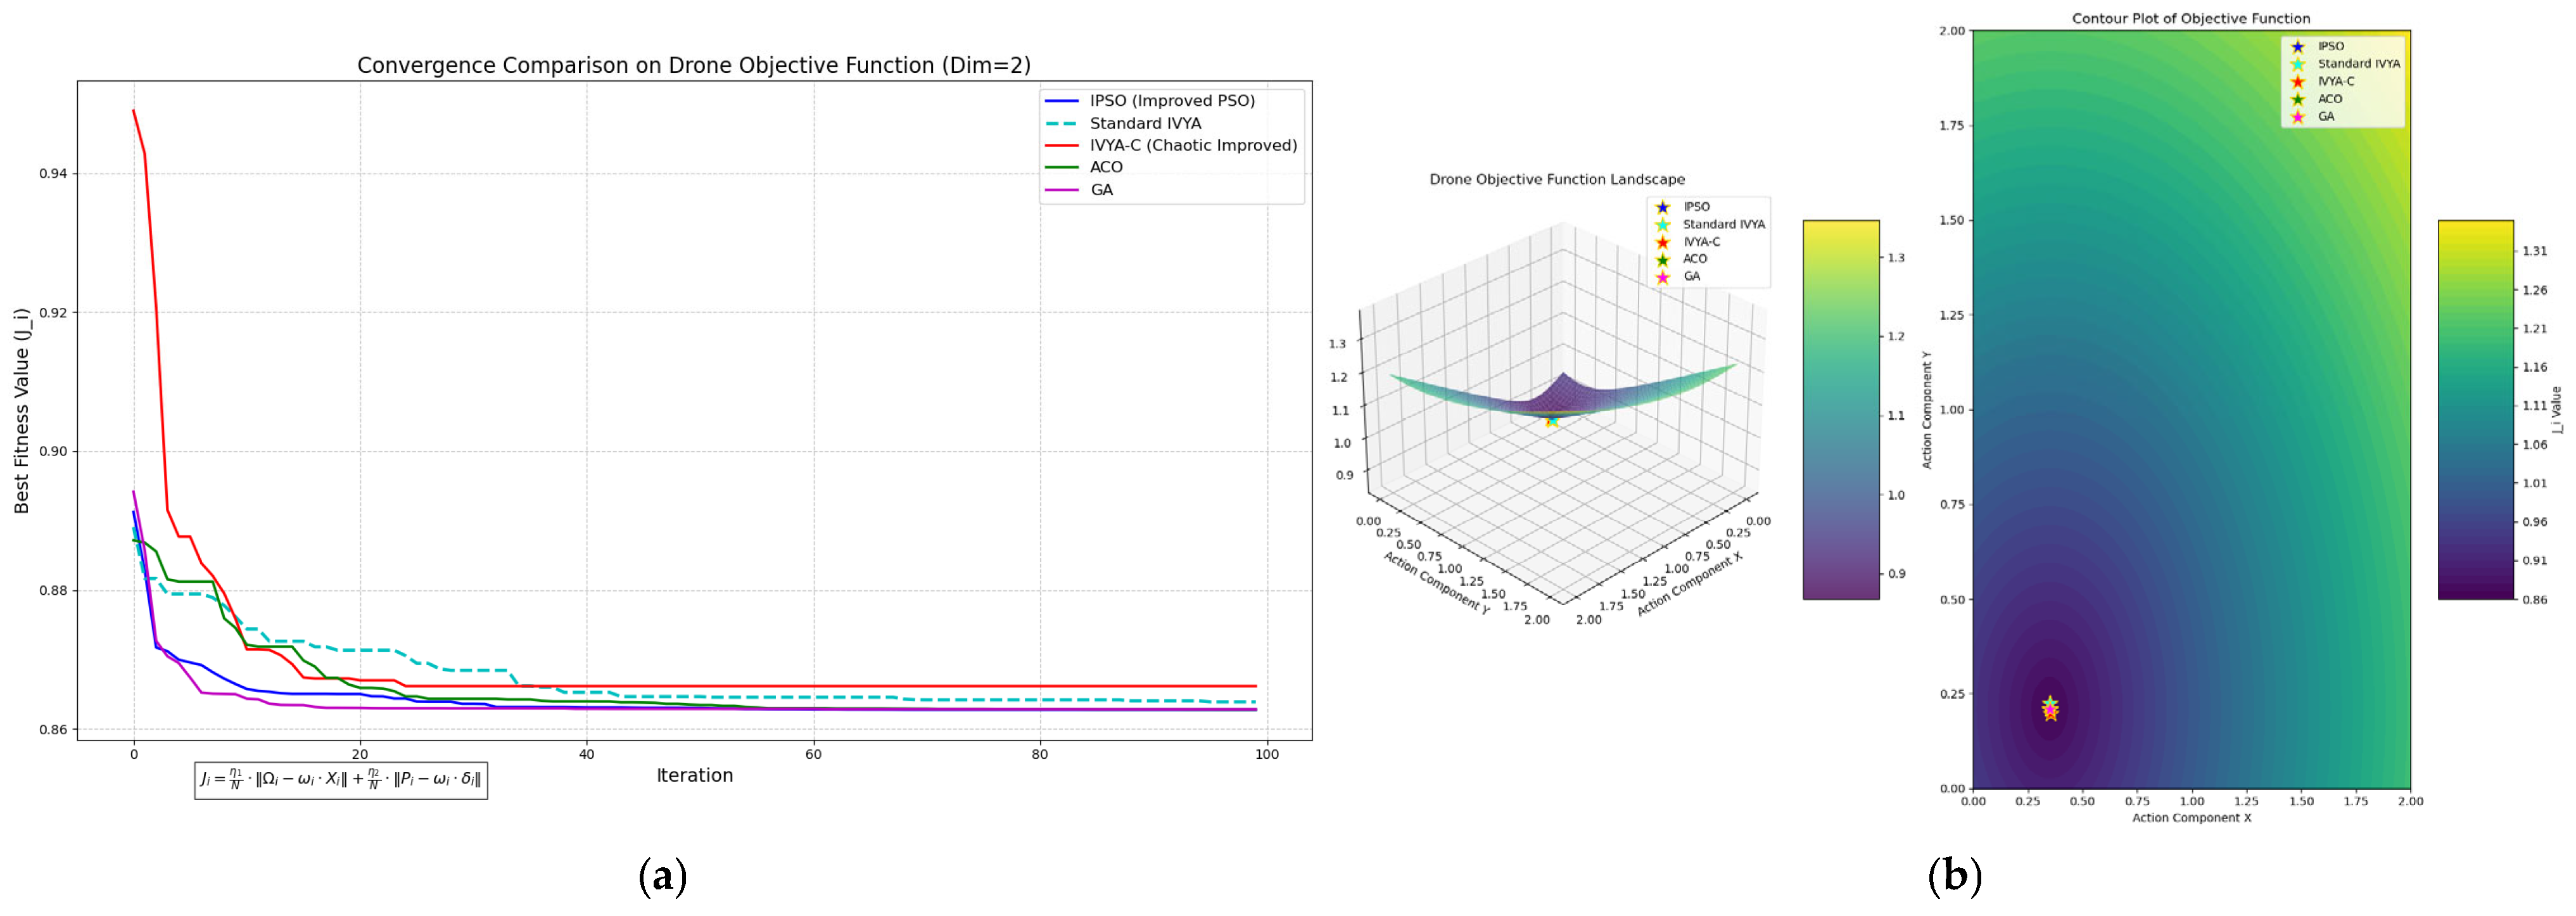
Task: Click the IPSO star in 3D landscape legend
Action: [x=1662, y=207]
